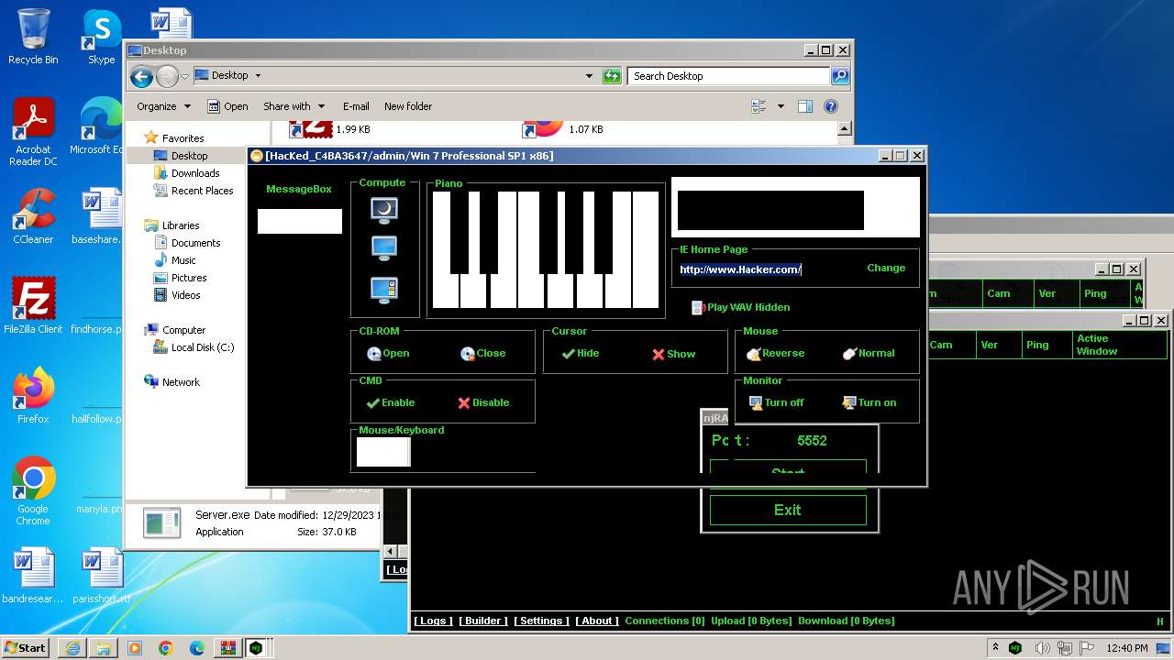Open the [ Logs ] menu in njRAT
This screenshot has width=1174, height=660.
click(432, 621)
